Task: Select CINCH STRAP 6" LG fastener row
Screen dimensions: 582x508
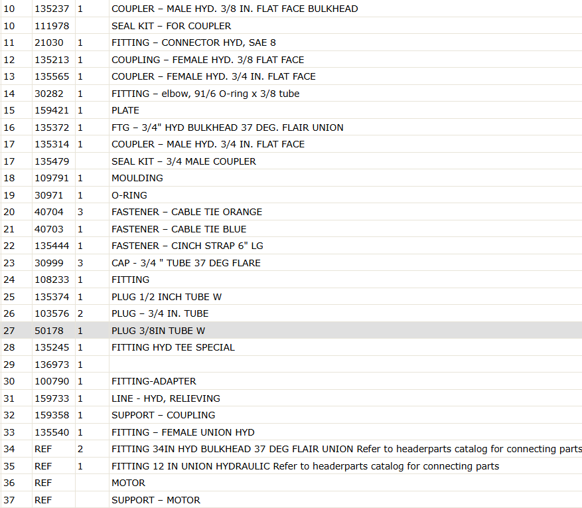Action: pyautogui.click(x=291, y=246)
